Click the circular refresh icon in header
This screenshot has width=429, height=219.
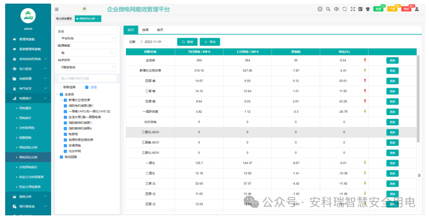point(345,9)
